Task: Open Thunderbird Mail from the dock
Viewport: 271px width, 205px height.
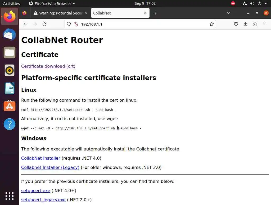Action: click(x=10, y=35)
